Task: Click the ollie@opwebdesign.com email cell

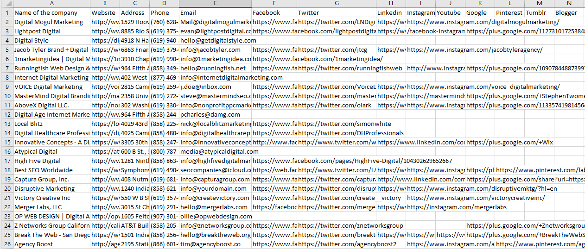Action: (x=215, y=216)
